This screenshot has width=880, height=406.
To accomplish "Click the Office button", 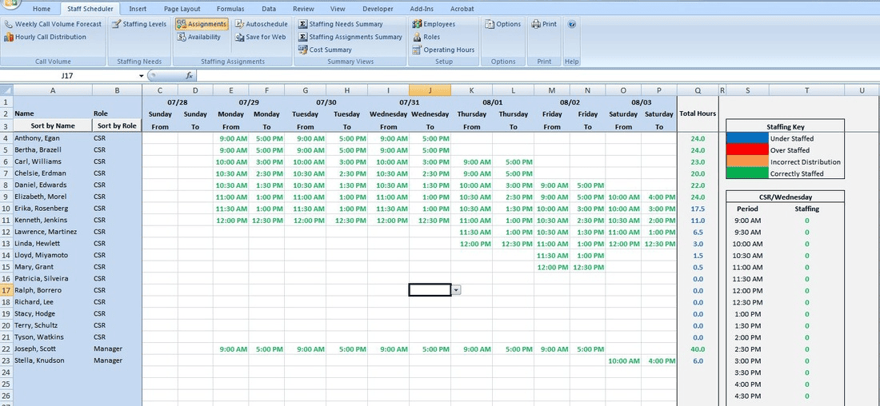I will click(9, 5).
